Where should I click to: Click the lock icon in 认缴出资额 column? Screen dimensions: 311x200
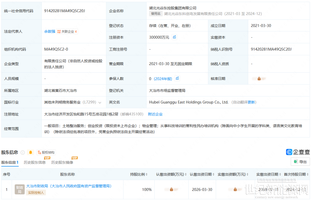pos(171,190)
